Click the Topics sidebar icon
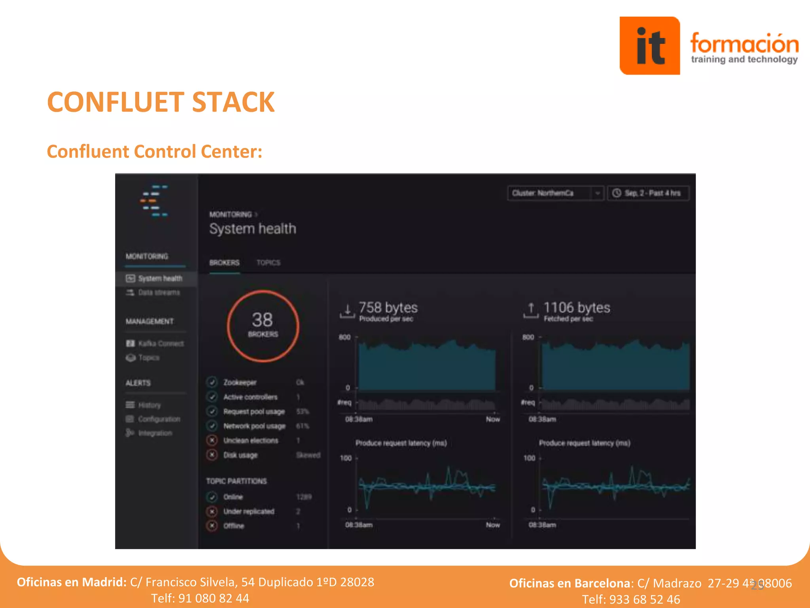This screenshot has height=608, width=810. 131,357
